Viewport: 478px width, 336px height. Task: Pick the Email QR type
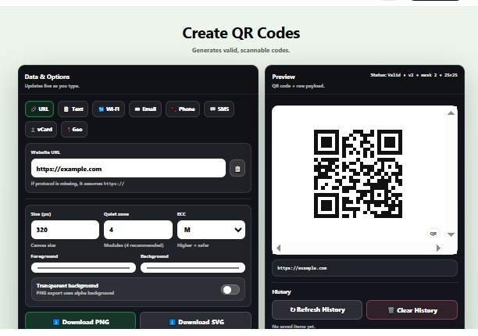tap(144, 109)
